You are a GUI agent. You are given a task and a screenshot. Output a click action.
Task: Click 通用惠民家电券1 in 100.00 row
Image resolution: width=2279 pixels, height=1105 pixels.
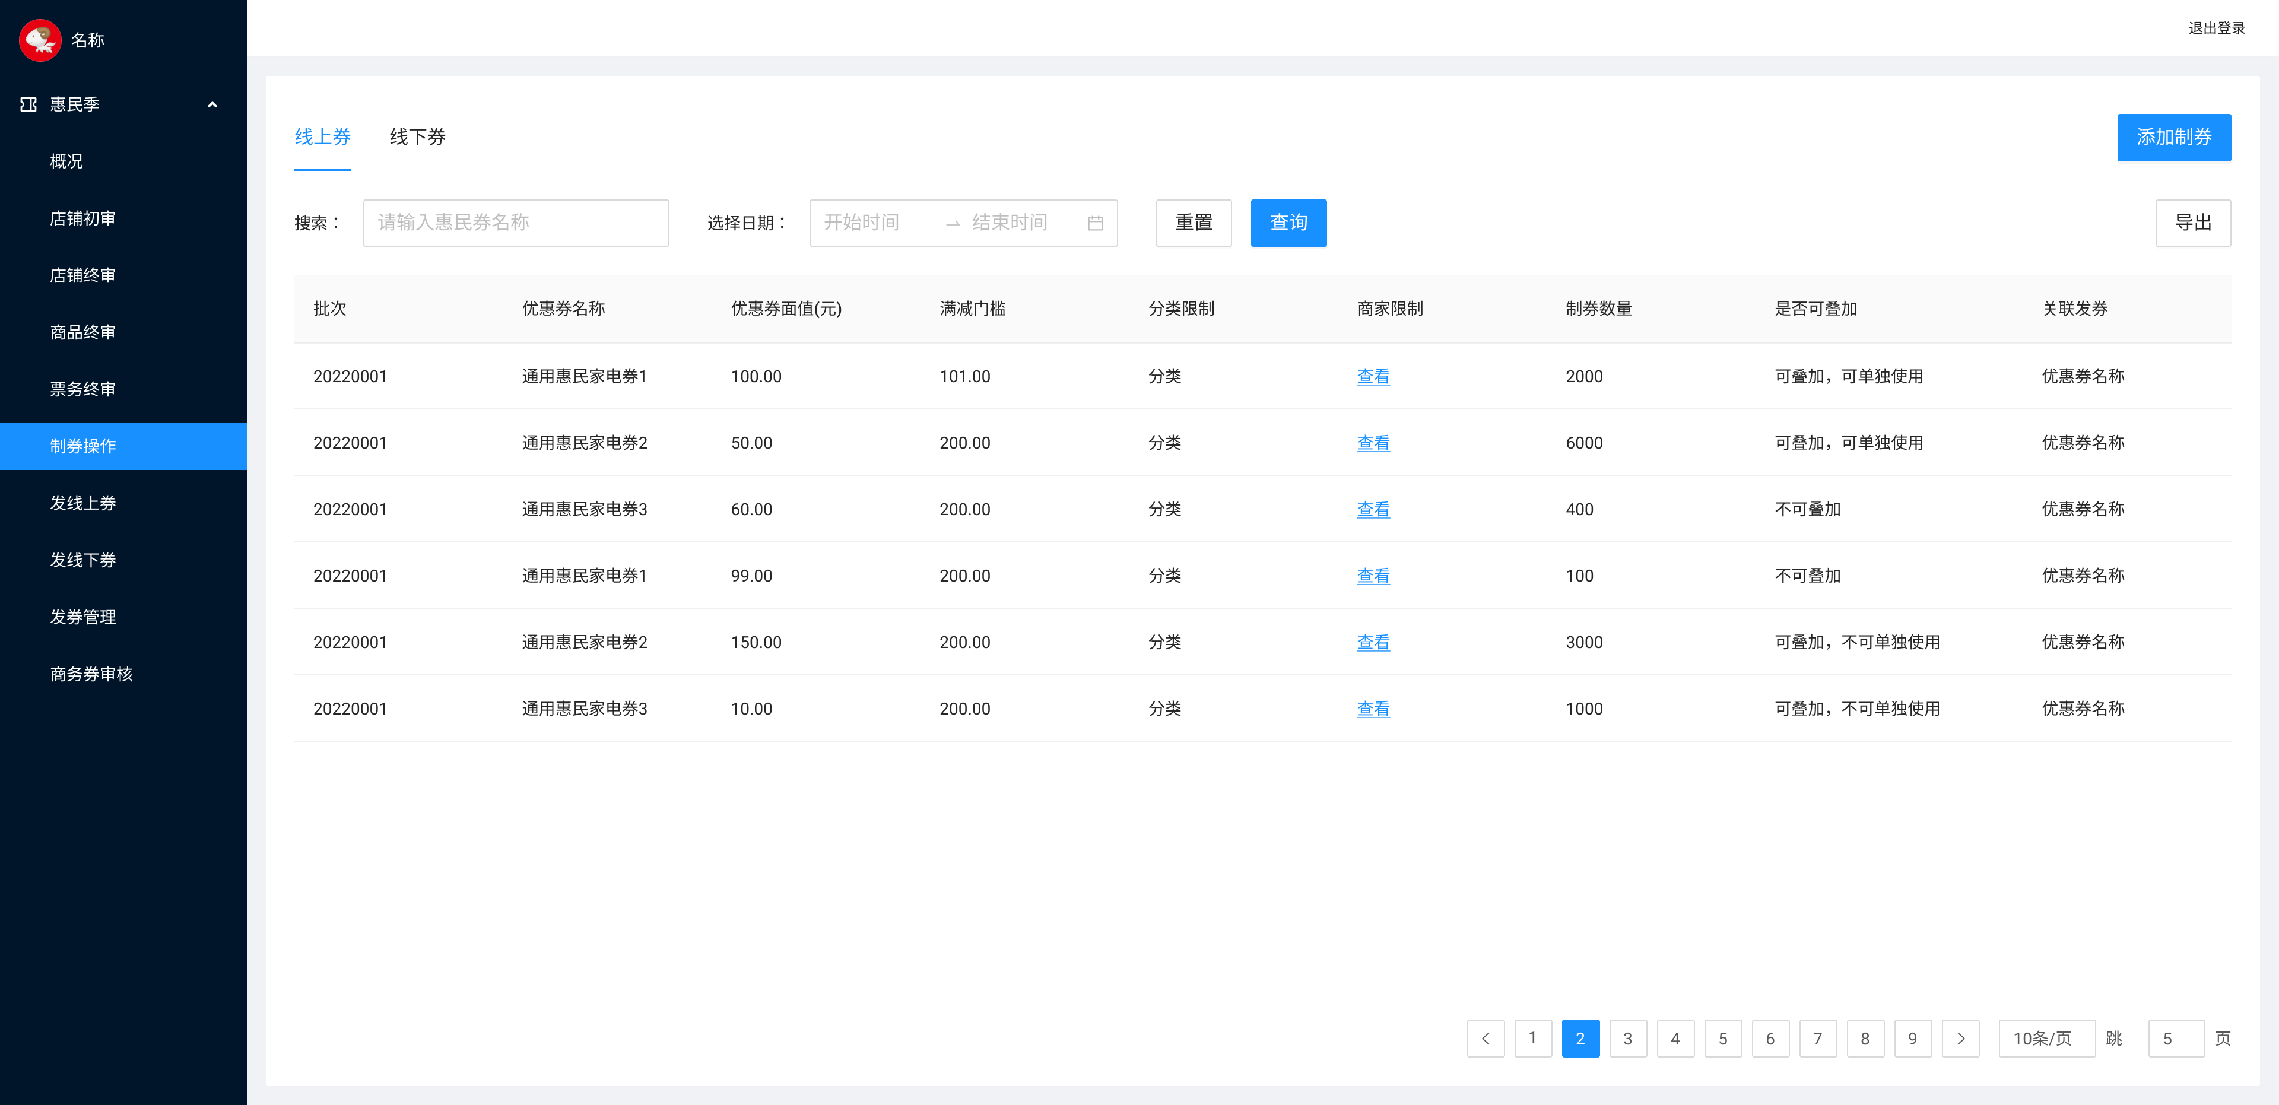[x=584, y=377]
